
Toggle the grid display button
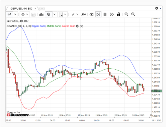[61, 14]
